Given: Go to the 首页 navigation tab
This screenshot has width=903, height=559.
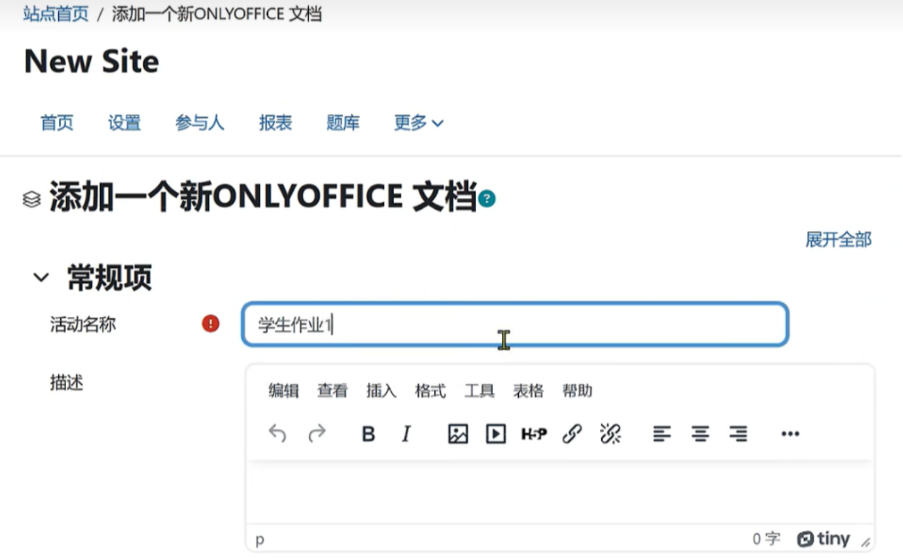Looking at the screenshot, I should click(x=57, y=122).
